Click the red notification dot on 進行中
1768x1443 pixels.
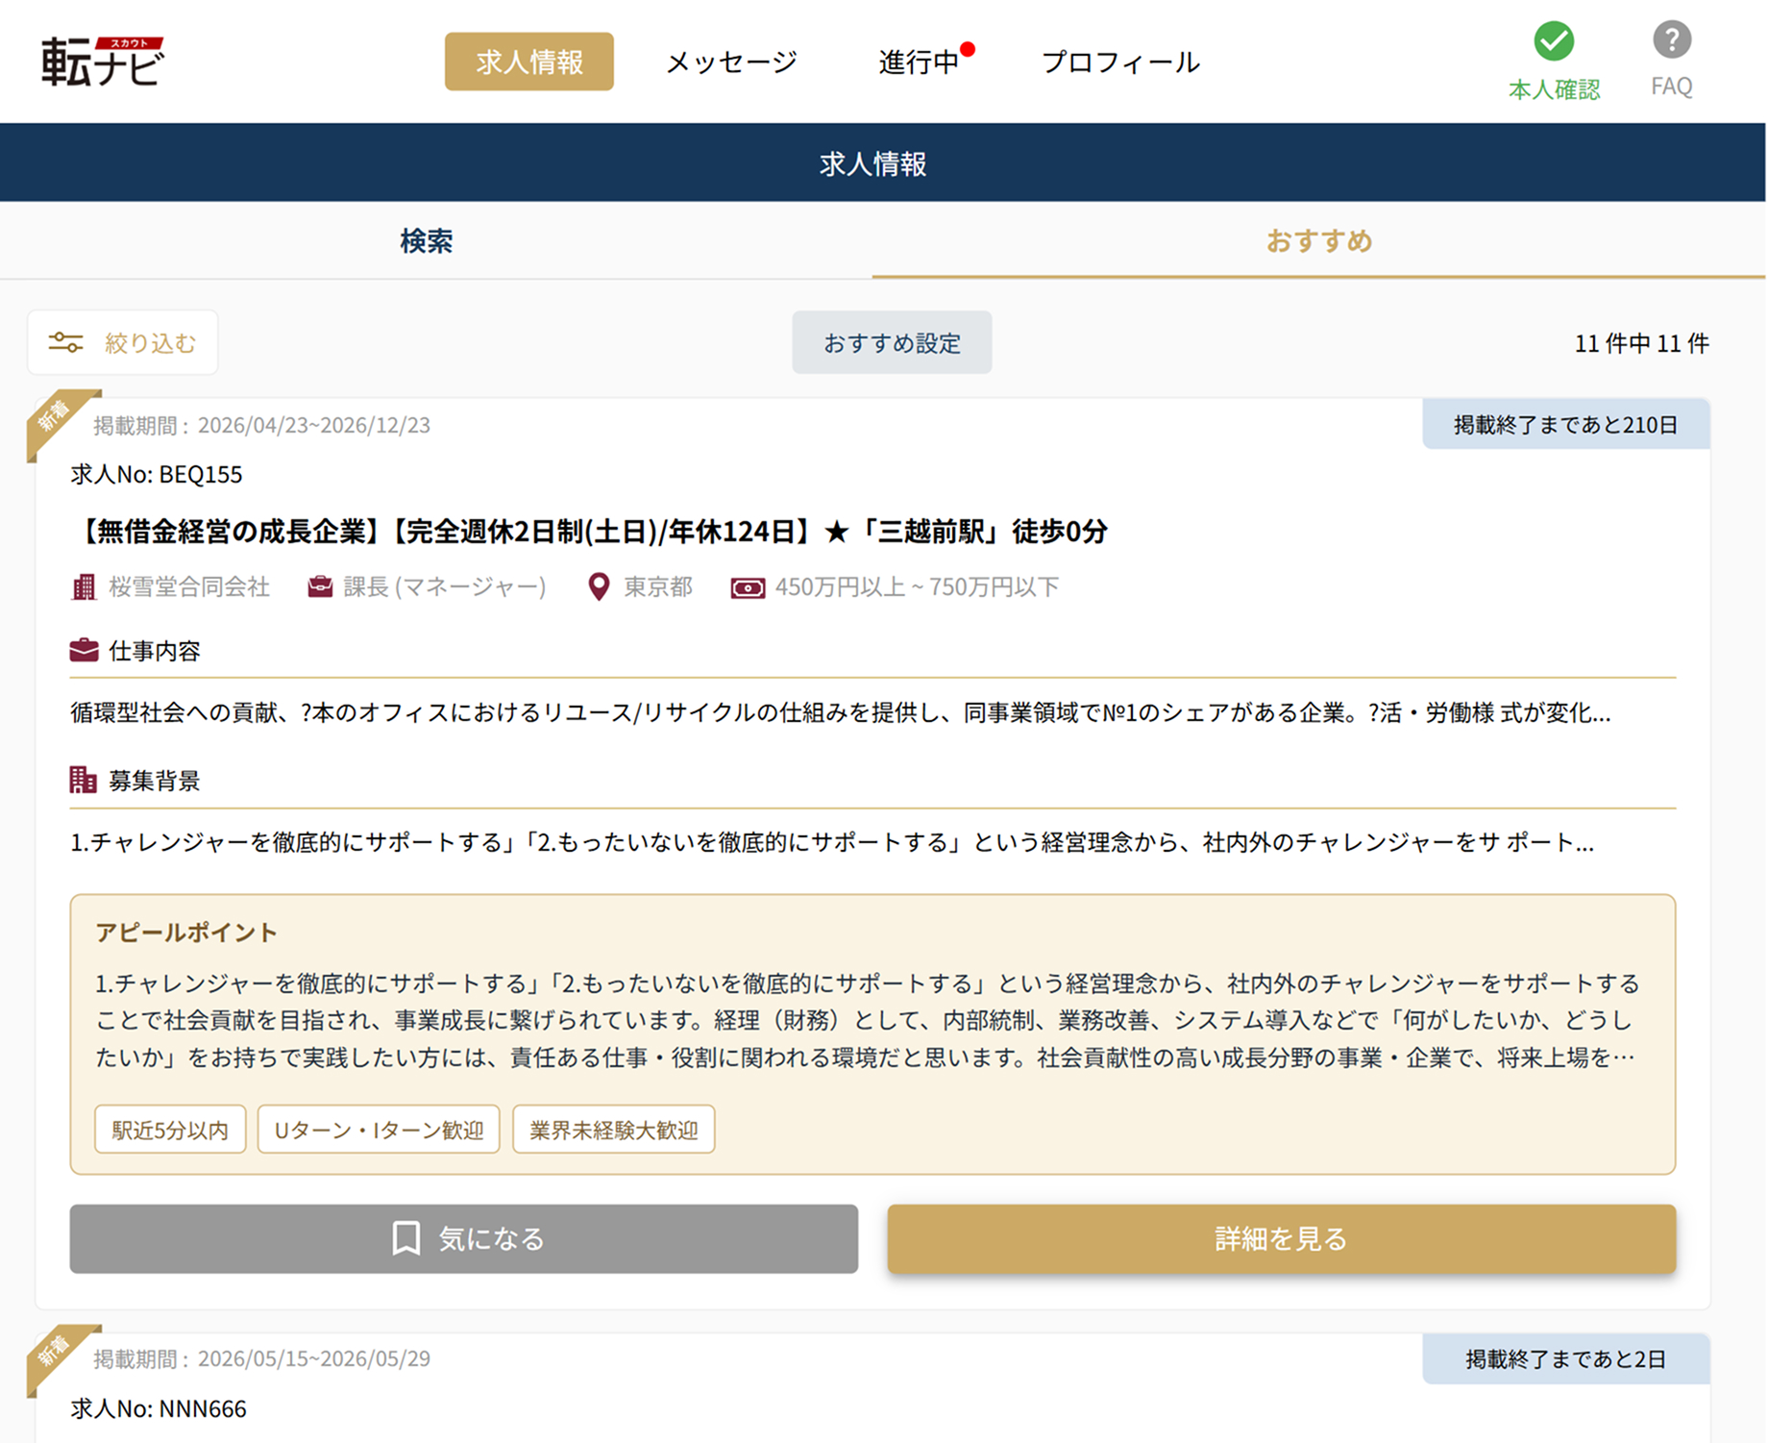(968, 50)
